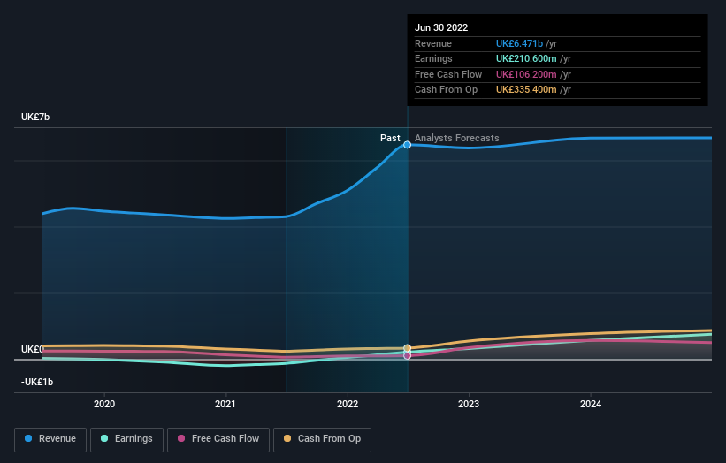The image size is (726, 463).
Task: Select the 2024 x-axis label
Action: coord(591,404)
